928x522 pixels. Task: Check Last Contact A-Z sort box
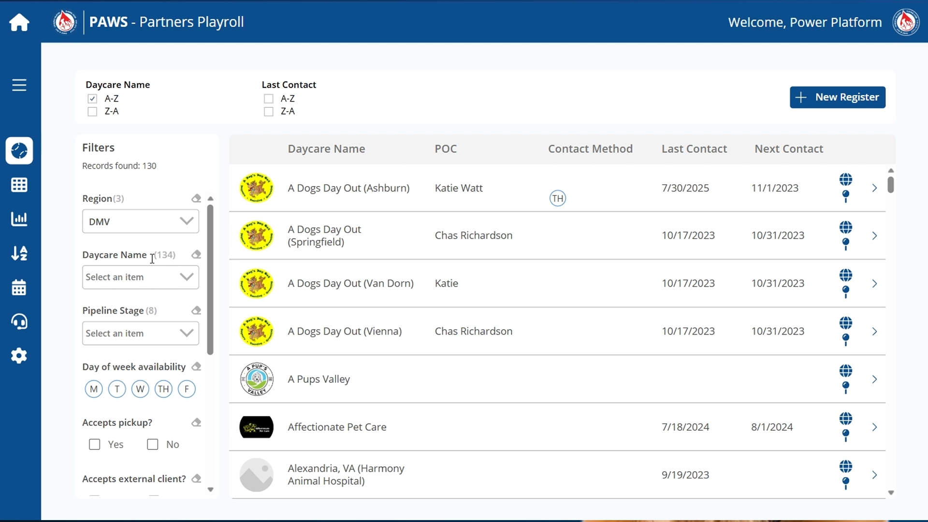coord(269,99)
